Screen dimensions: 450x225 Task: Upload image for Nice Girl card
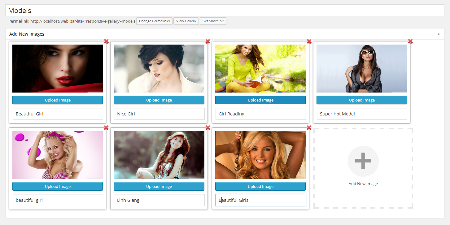pos(159,100)
